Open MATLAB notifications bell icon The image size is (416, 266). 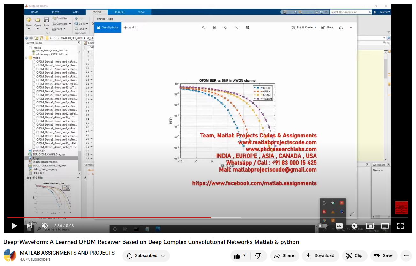click(x=375, y=12)
